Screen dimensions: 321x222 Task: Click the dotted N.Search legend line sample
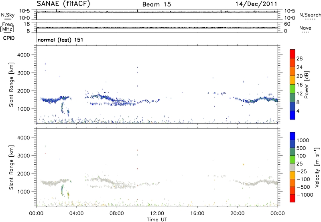310,19
